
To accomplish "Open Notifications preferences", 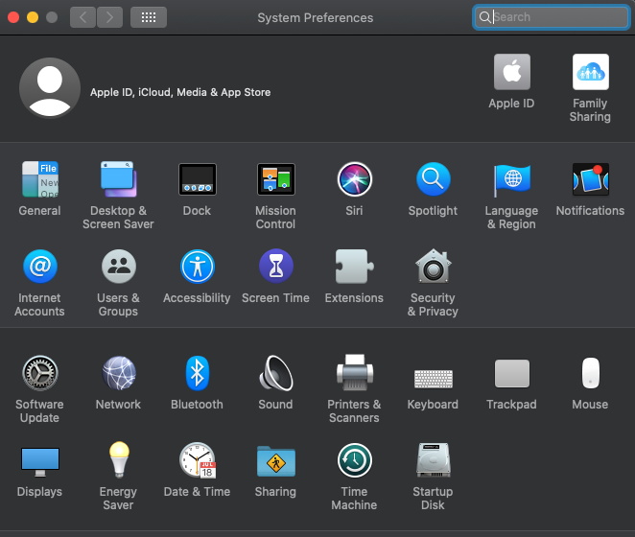I will click(x=590, y=179).
